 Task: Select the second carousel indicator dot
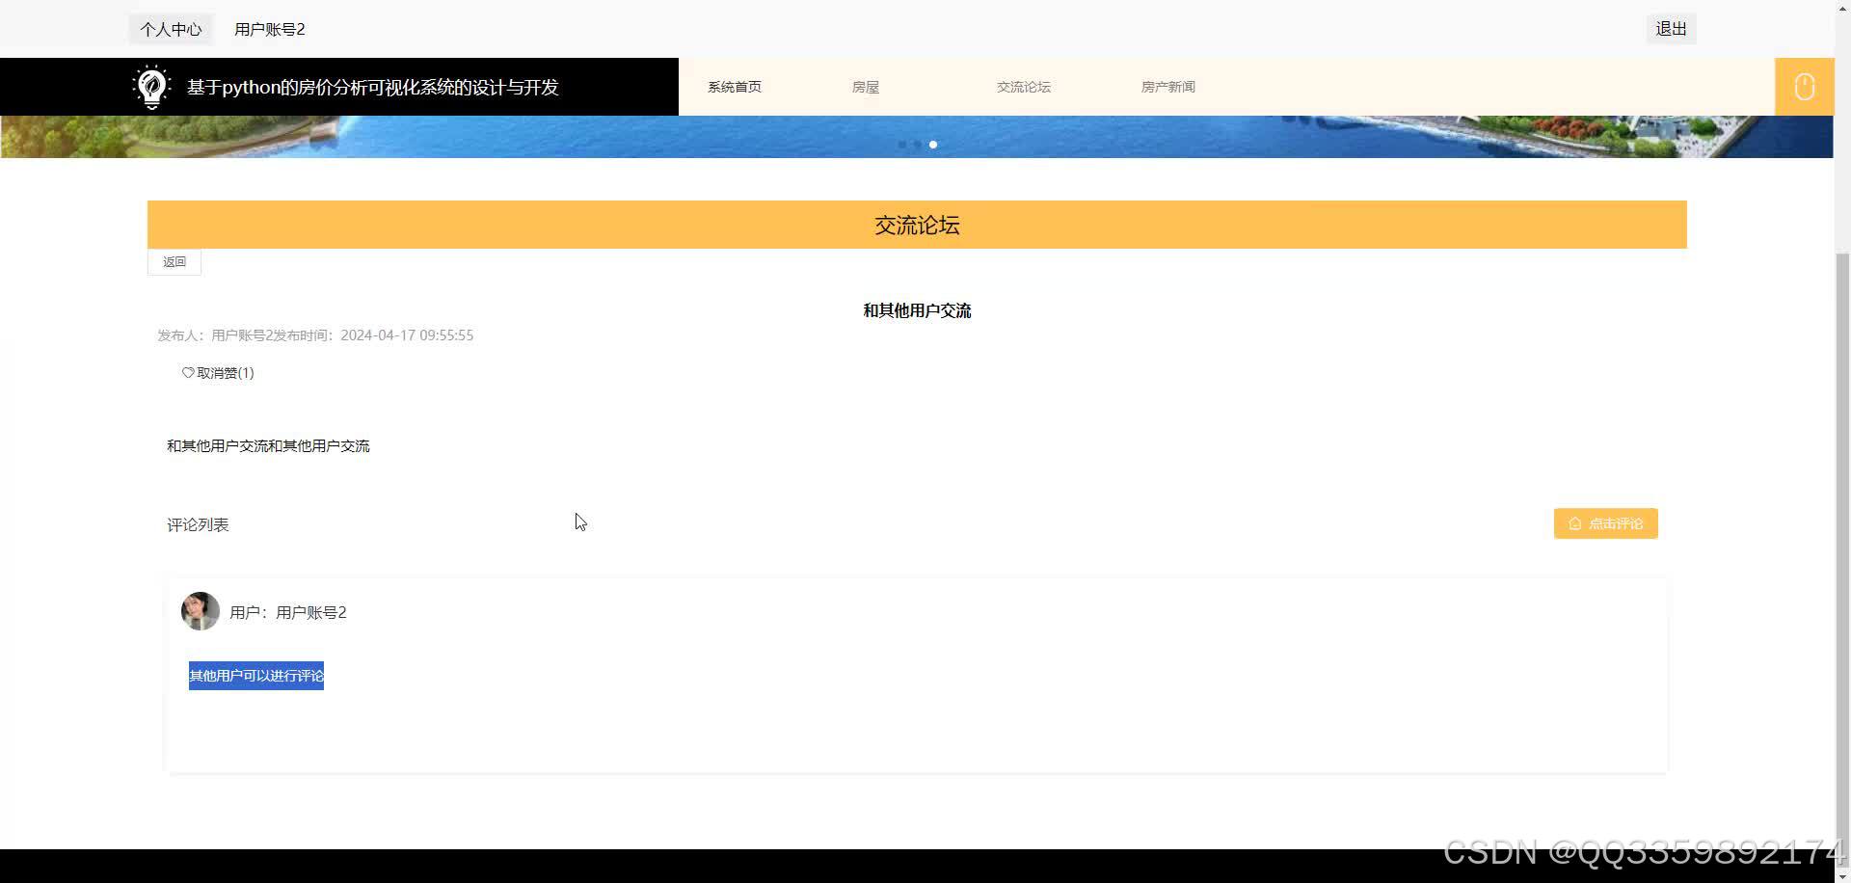(x=918, y=145)
